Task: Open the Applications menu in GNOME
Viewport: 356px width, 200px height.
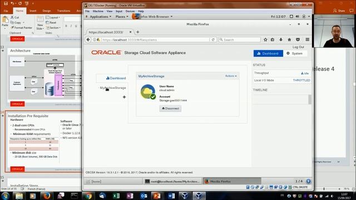Action: coord(100,17)
